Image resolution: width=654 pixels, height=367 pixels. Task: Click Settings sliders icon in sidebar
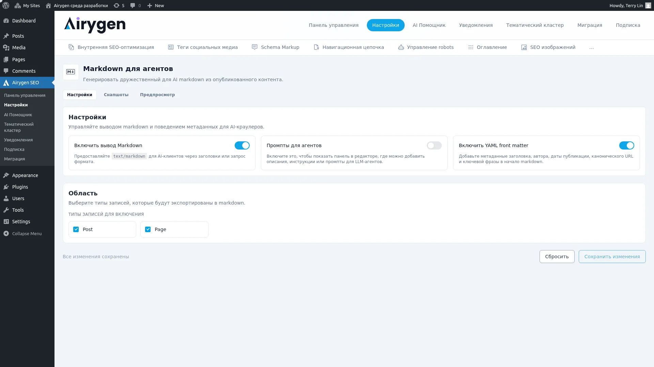(6, 222)
